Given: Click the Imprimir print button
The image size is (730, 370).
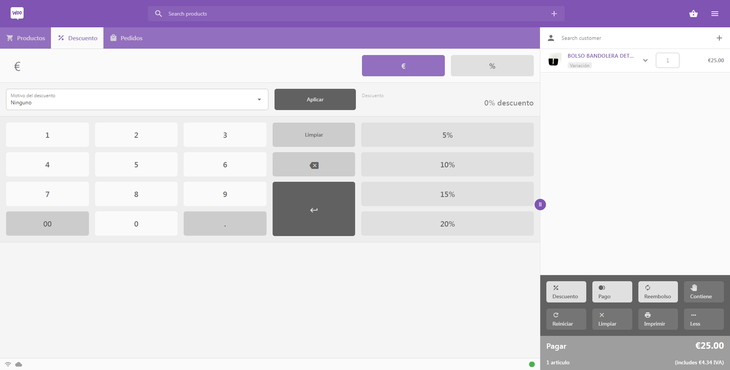Looking at the screenshot, I should (658, 319).
